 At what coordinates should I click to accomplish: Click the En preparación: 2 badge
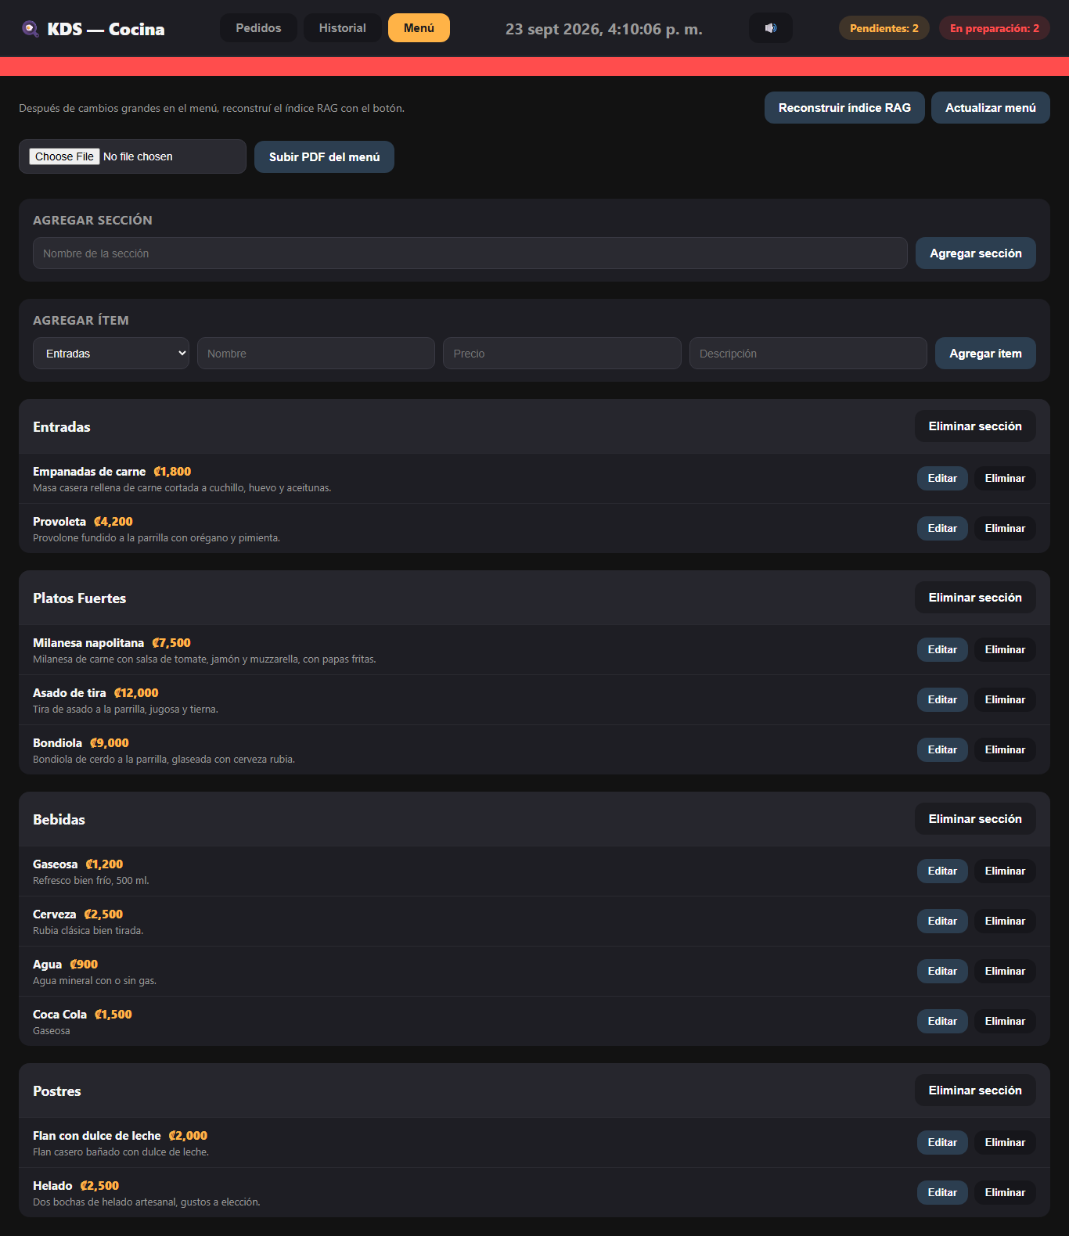pos(995,28)
